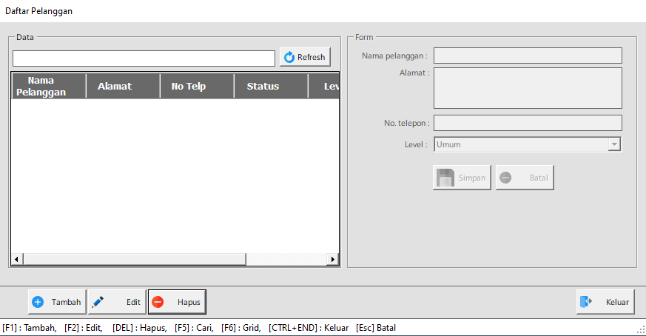This screenshot has width=646, height=336.
Task: Open the Level dropdown arrow
Action: click(x=614, y=144)
